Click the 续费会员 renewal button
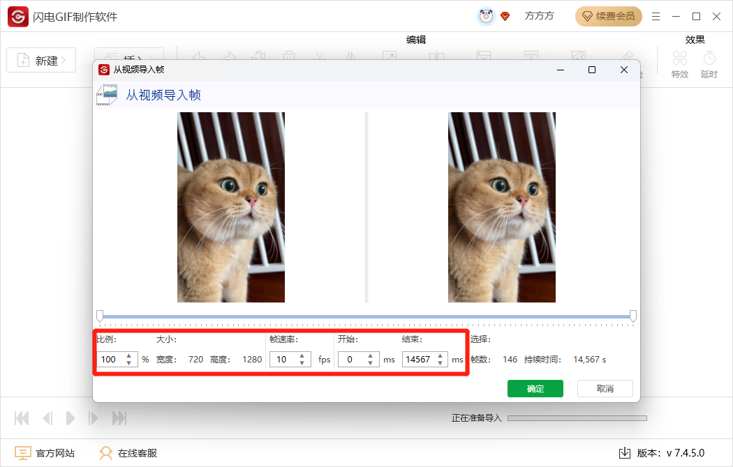The height and width of the screenshot is (467, 733). (x=608, y=16)
